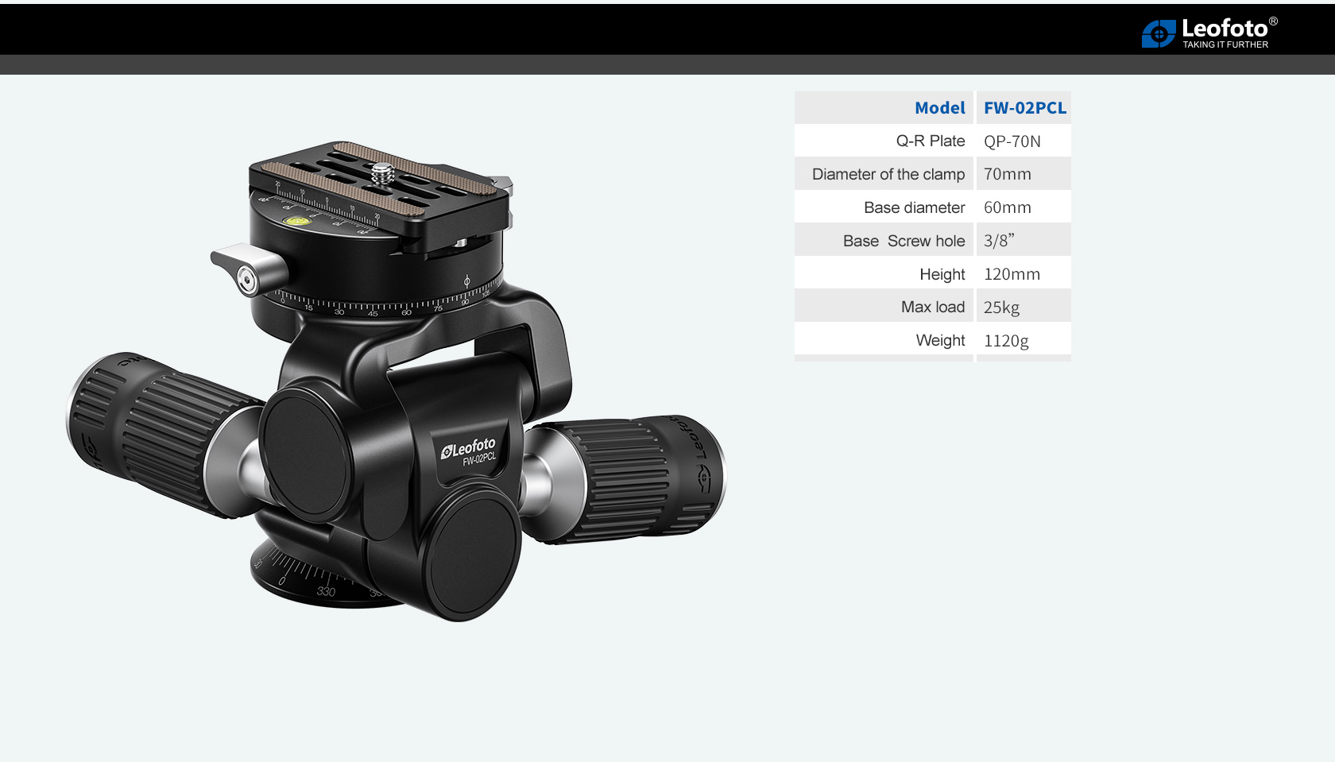Click the camera screw on the plate
This screenshot has height=762, width=1335.
[x=385, y=169]
